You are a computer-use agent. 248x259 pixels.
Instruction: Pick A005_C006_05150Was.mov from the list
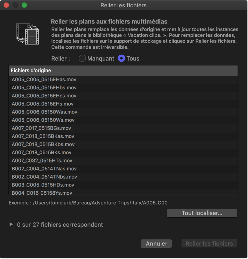[44, 112]
